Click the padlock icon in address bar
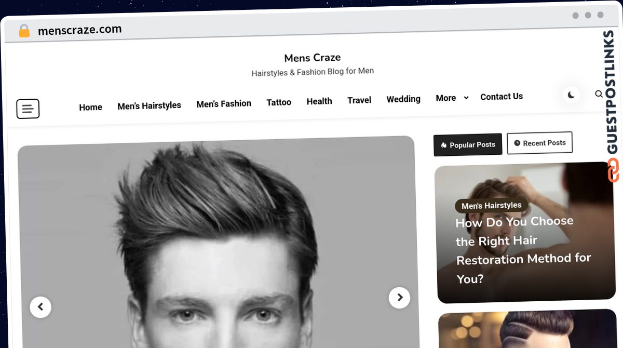This screenshot has width=623, height=348. click(24, 31)
